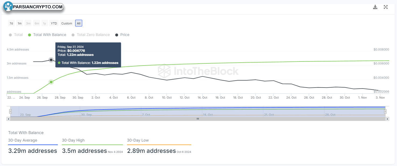Select the 1m time range
Image resolution: width=397 pixels, height=166 pixels.
20,23
